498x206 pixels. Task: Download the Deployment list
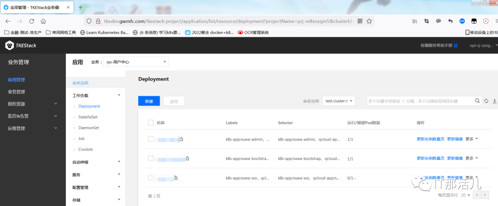tap(494, 101)
